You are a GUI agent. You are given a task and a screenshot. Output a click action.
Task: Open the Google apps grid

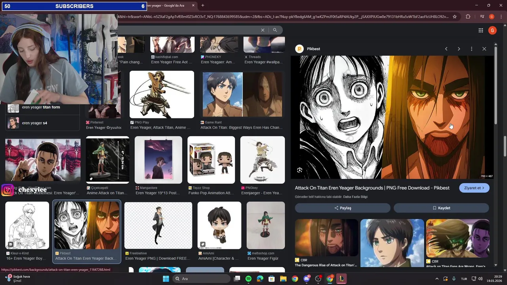[x=481, y=30]
